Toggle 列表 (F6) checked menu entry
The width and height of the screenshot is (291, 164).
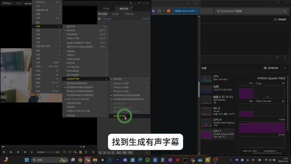click(47, 75)
